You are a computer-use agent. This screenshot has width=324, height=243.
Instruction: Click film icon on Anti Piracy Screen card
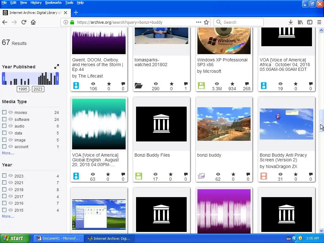[x=264, y=176]
